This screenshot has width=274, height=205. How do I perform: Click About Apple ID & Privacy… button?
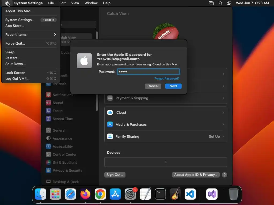(x=196, y=175)
